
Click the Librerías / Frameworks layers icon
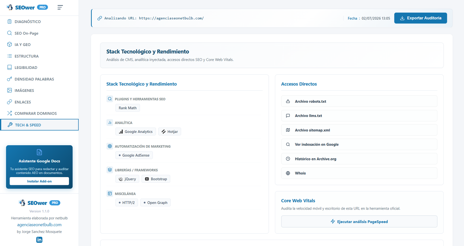click(110, 170)
